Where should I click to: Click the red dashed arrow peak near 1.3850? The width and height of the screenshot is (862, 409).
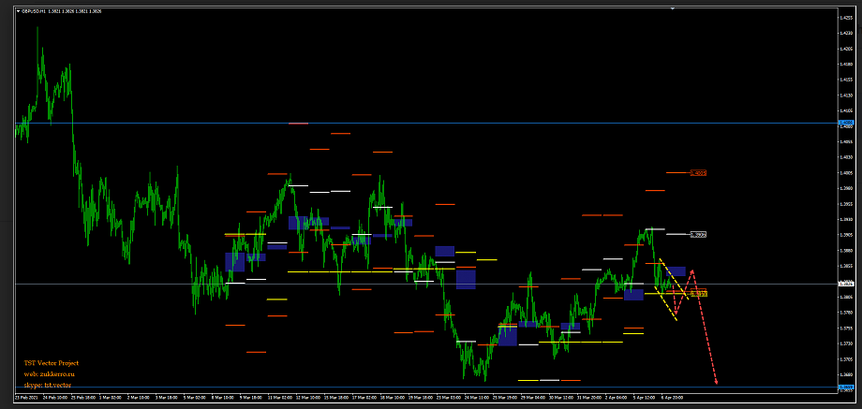pos(692,270)
